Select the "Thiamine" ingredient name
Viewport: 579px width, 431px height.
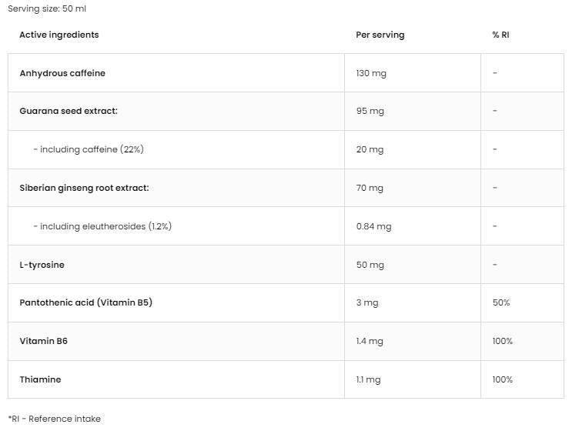pyautogui.click(x=40, y=379)
